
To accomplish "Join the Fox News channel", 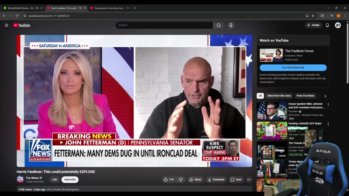I will coord(55,180).
